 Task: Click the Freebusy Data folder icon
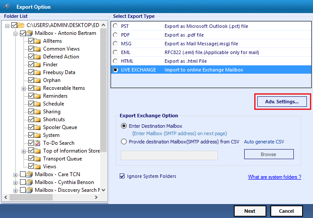[x=37, y=72]
